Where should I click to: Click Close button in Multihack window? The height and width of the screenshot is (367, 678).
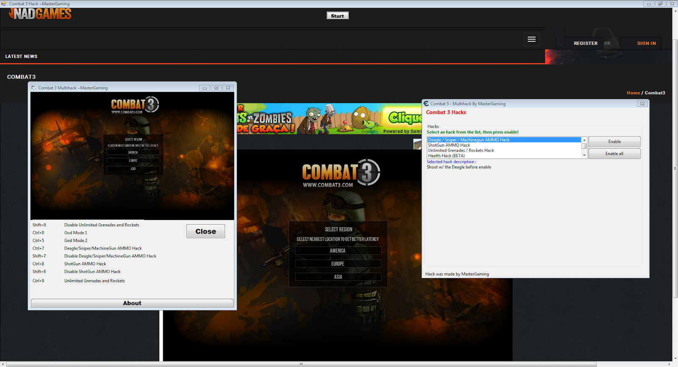point(206,231)
